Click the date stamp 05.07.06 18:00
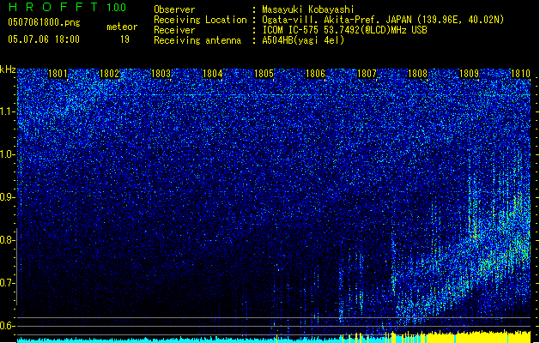The image size is (540, 343). (x=44, y=39)
